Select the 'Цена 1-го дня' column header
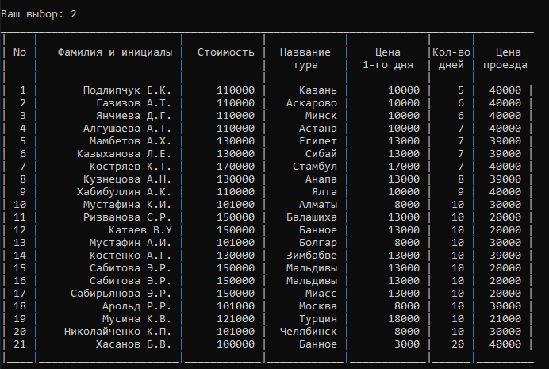 click(388, 59)
